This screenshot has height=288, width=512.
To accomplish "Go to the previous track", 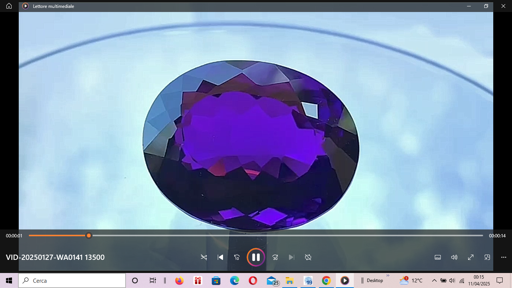I will click(220, 257).
